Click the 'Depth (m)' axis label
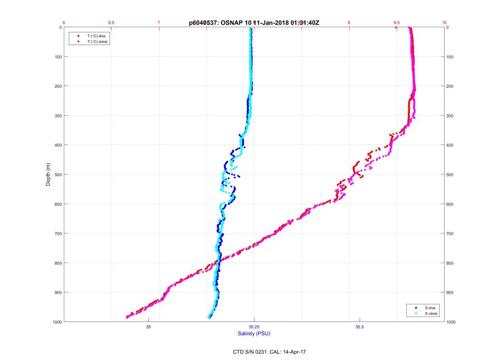This screenshot has width=491, height=362. [x=48, y=175]
